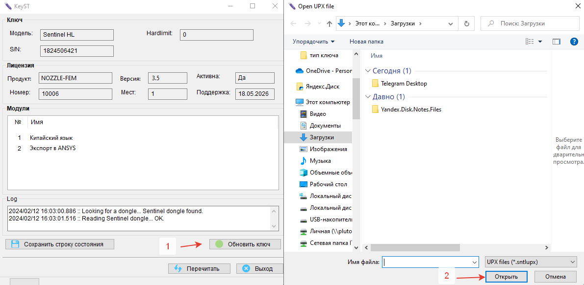Click the refresh arrows icon on the Перечитать button
This screenshot has height=285, width=584.
(x=178, y=269)
